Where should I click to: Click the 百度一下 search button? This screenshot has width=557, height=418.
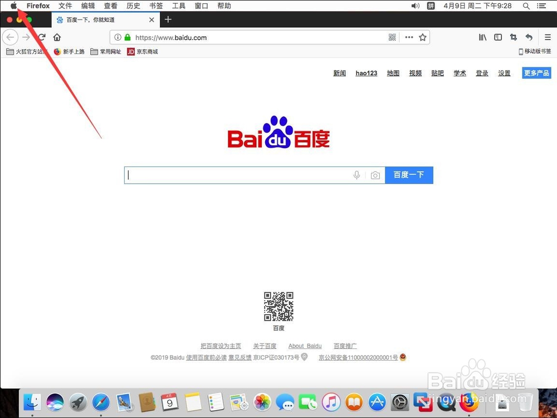click(409, 175)
